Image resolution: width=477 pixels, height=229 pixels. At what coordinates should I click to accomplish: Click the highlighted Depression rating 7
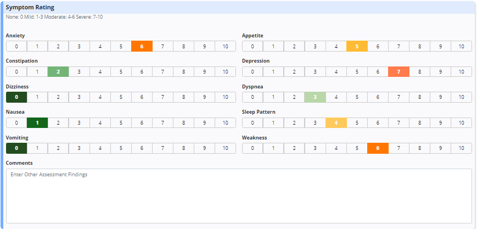[x=399, y=72]
